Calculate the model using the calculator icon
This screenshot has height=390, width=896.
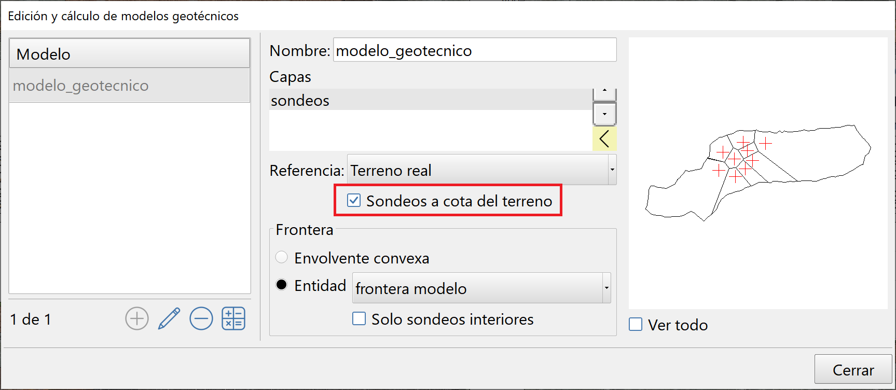point(233,318)
